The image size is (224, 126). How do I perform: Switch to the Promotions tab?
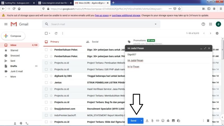pos(146,42)
